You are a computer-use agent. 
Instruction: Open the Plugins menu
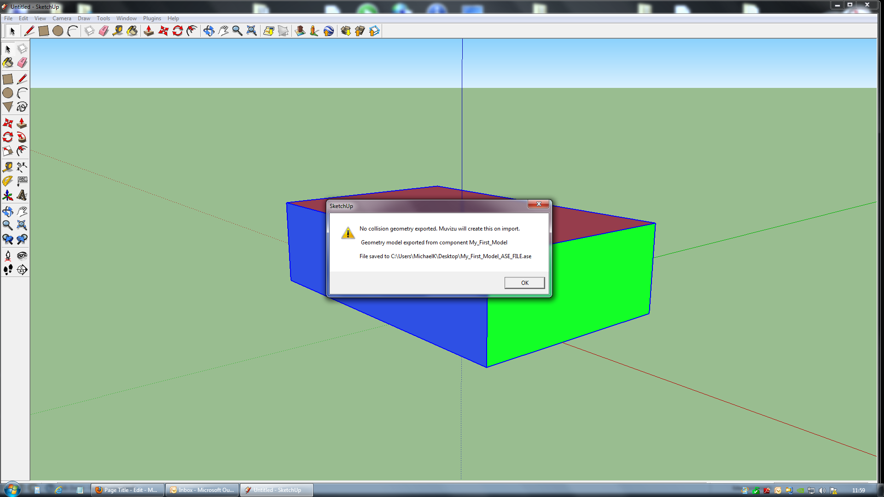pos(152,18)
